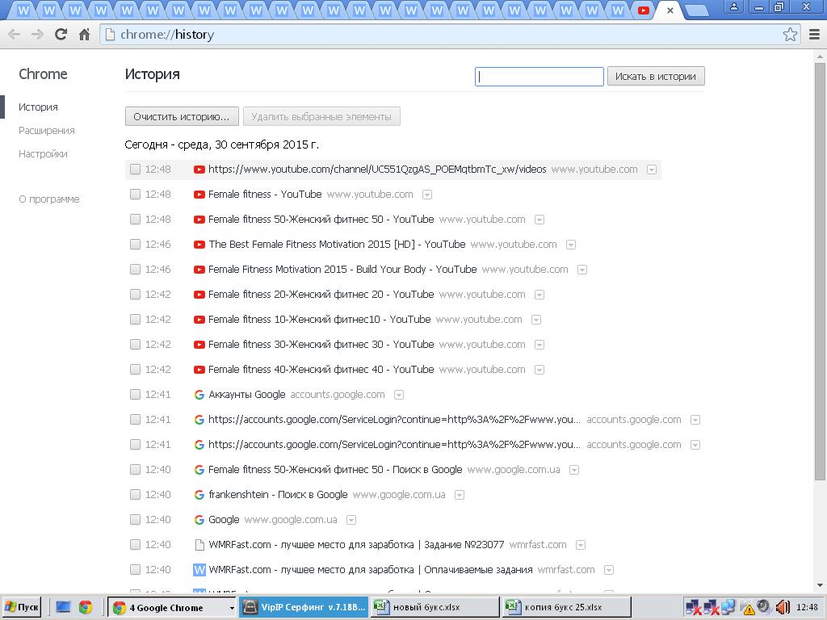Tick checkbox for The Best Female Fitness Motivation entry
The width and height of the screenshot is (827, 620).
point(136,245)
